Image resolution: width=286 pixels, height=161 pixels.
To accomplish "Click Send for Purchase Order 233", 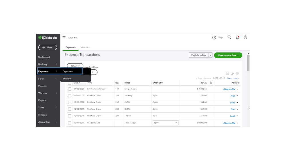I will point(232,103).
